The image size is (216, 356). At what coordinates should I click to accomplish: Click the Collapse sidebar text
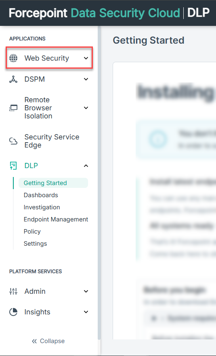[52, 341]
